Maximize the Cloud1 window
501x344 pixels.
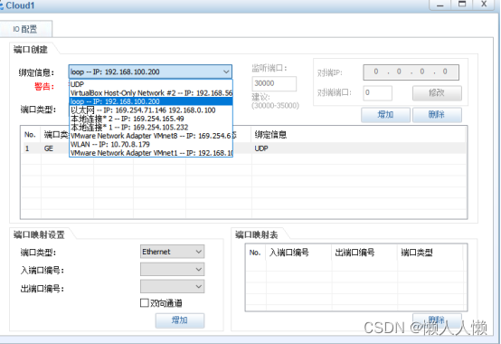click(x=462, y=5)
